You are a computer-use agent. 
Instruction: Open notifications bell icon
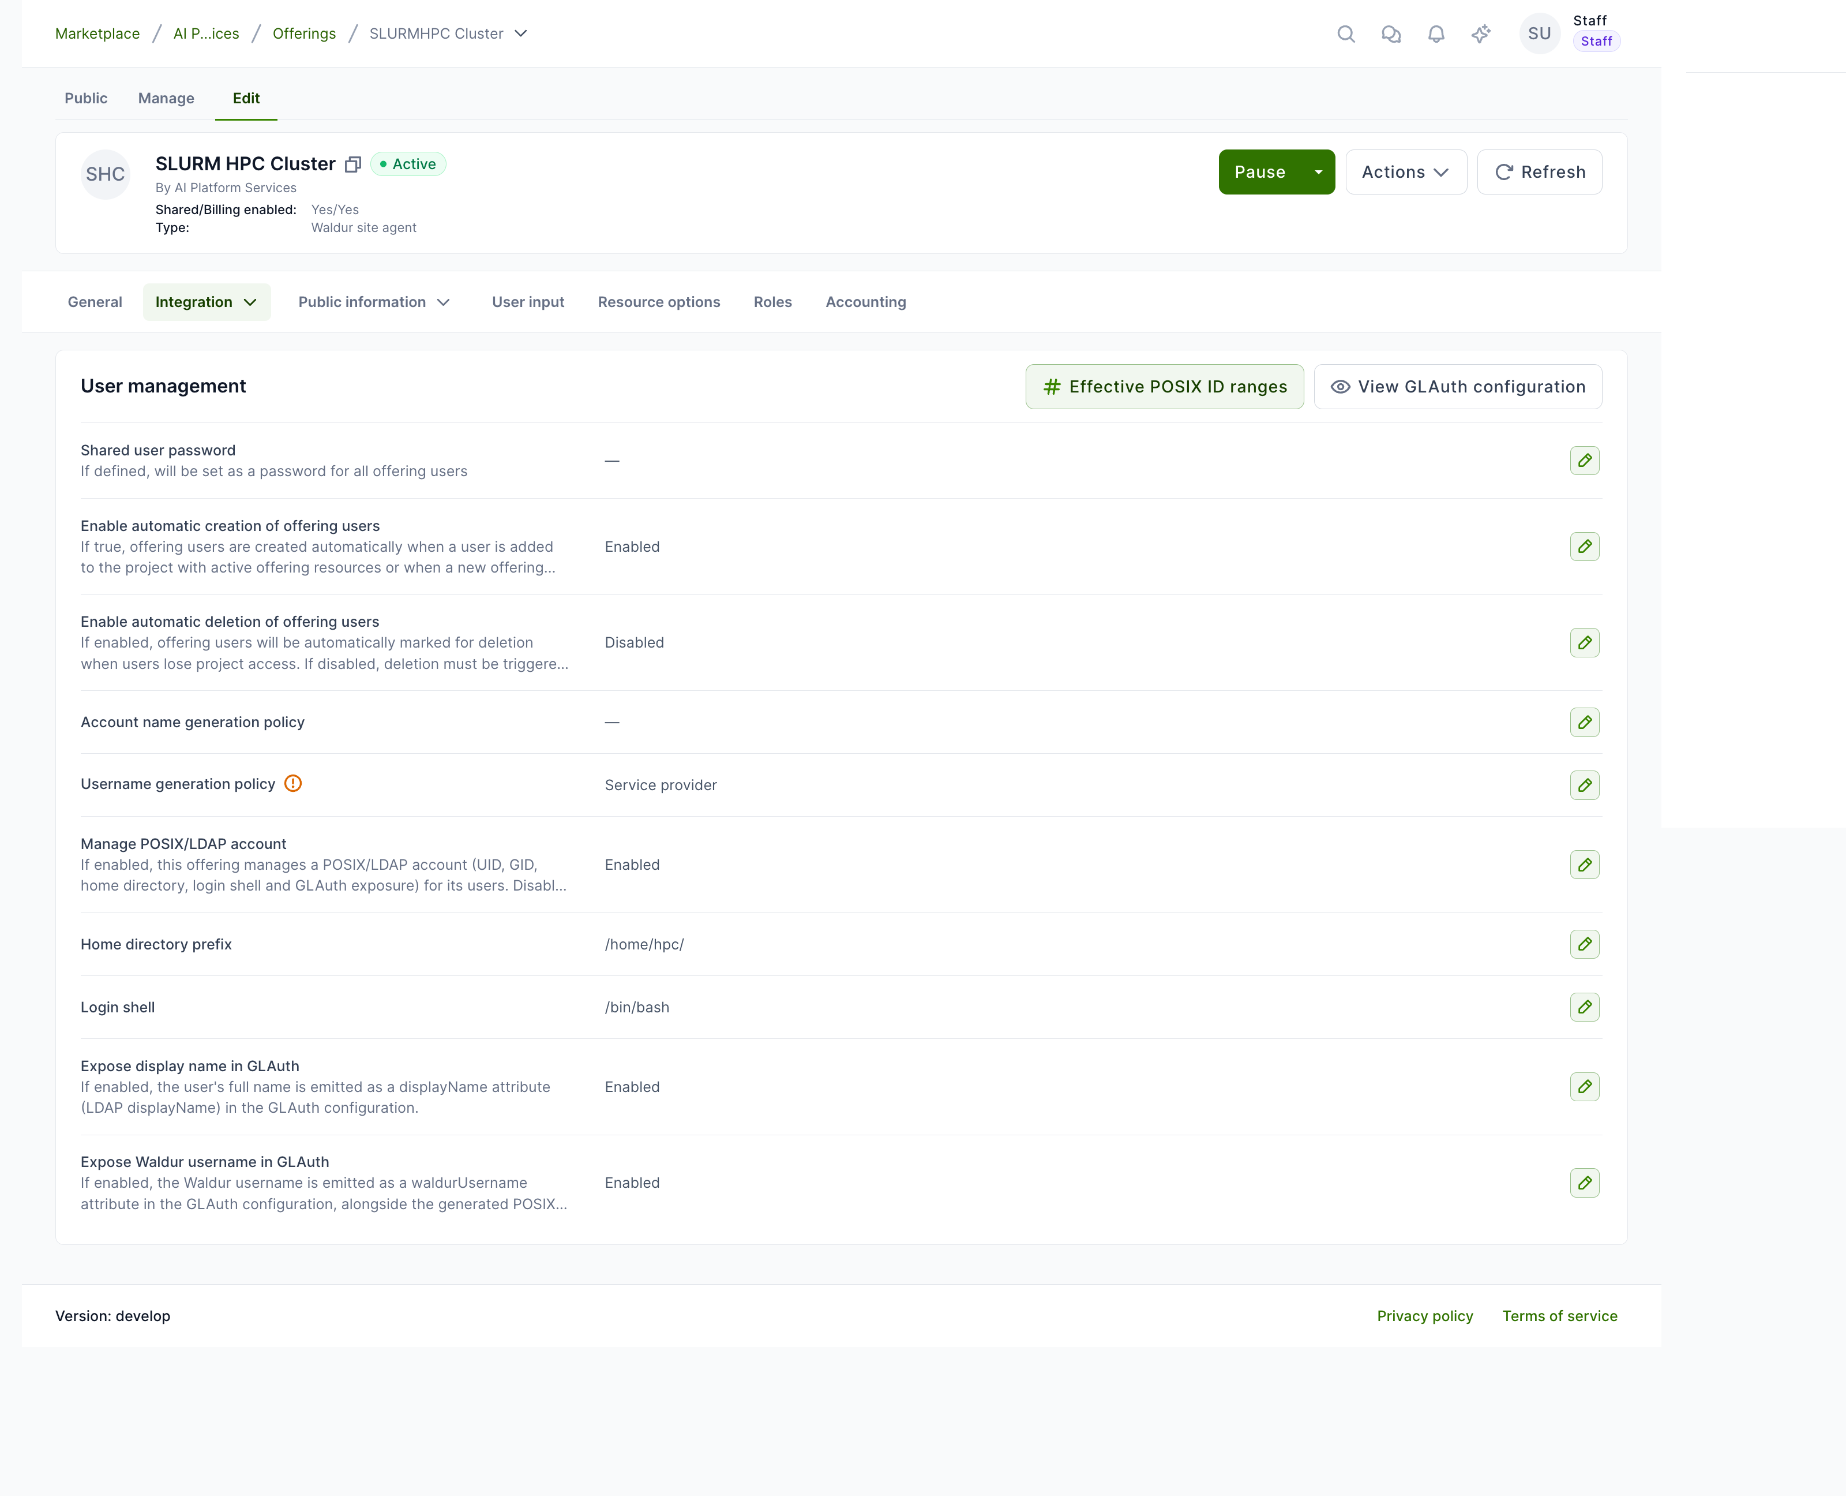[1436, 33]
